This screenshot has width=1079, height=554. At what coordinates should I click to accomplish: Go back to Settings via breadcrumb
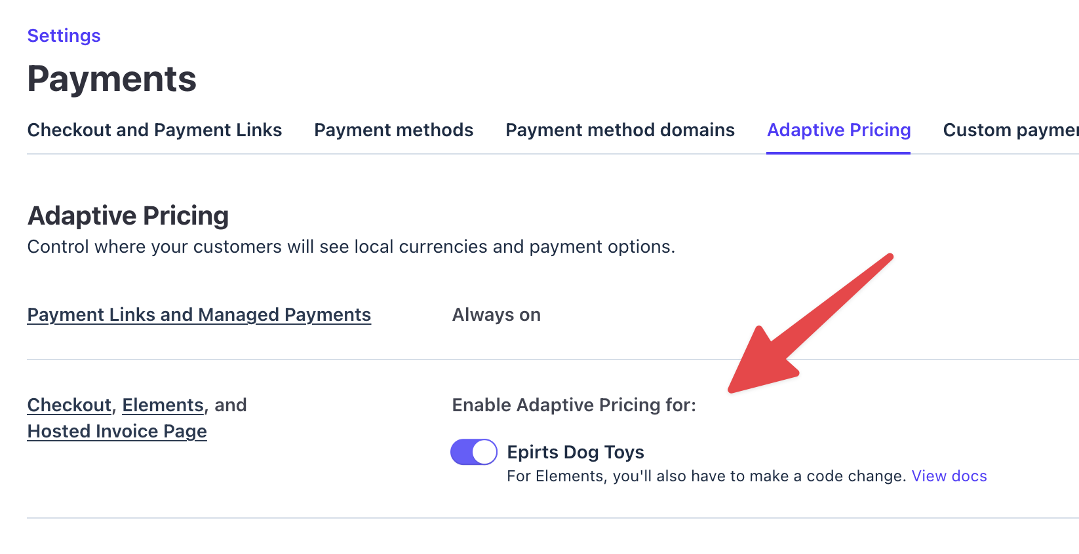point(64,35)
